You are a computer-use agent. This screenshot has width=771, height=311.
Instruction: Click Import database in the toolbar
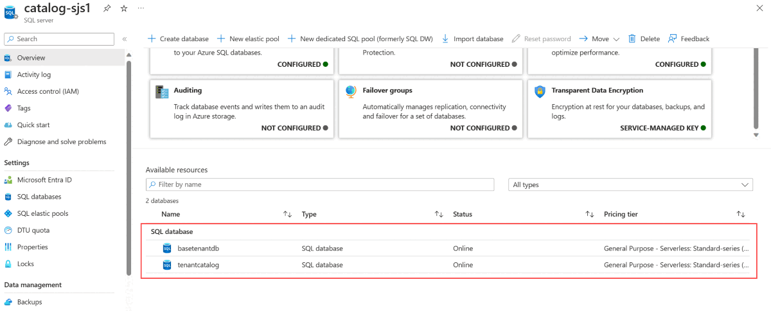[x=472, y=39]
